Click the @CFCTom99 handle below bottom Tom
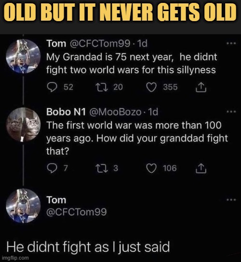Viewport: 241px width, 262px height. pyautogui.click(x=76, y=212)
